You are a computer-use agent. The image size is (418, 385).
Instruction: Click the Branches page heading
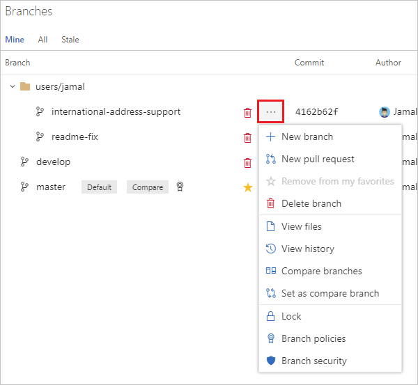point(29,11)
